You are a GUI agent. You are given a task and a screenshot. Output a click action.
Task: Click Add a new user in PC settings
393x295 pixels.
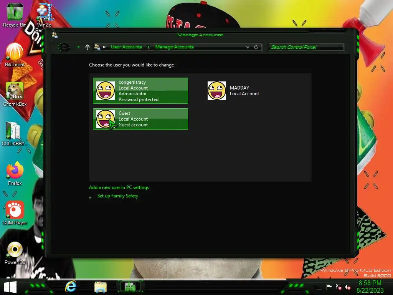pyautogui.click(x=119, y=187)
